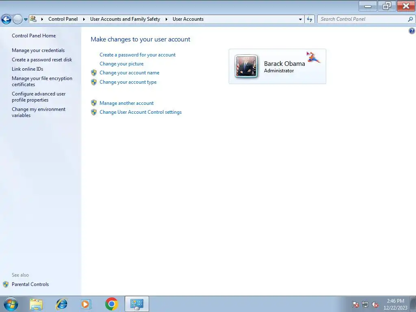Launch Google Chrome from taskbar

(111, 304)
